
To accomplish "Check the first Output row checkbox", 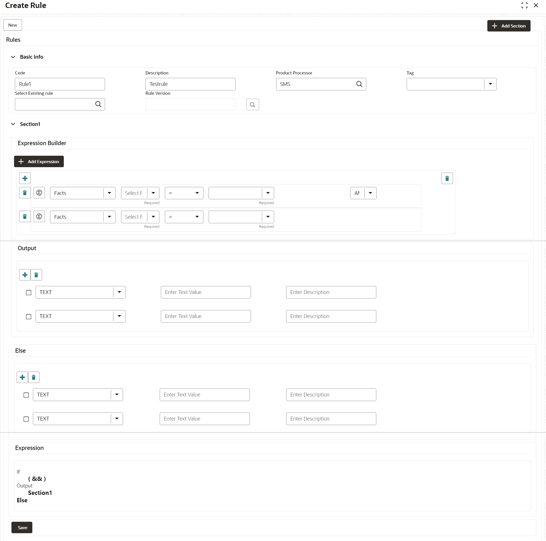I will [28, 292].
